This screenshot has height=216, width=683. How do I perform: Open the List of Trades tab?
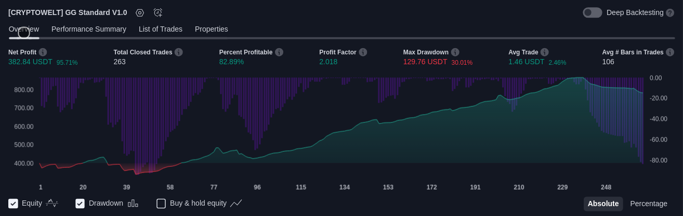click(x=161, y=29)
